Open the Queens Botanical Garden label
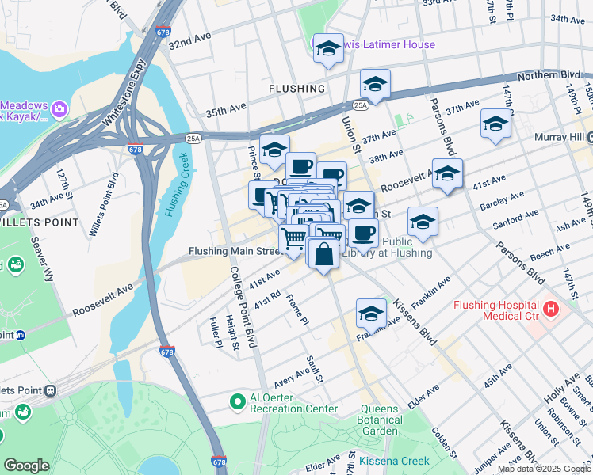593x475 pixels. pyautogui.click(x=379, y=420)
